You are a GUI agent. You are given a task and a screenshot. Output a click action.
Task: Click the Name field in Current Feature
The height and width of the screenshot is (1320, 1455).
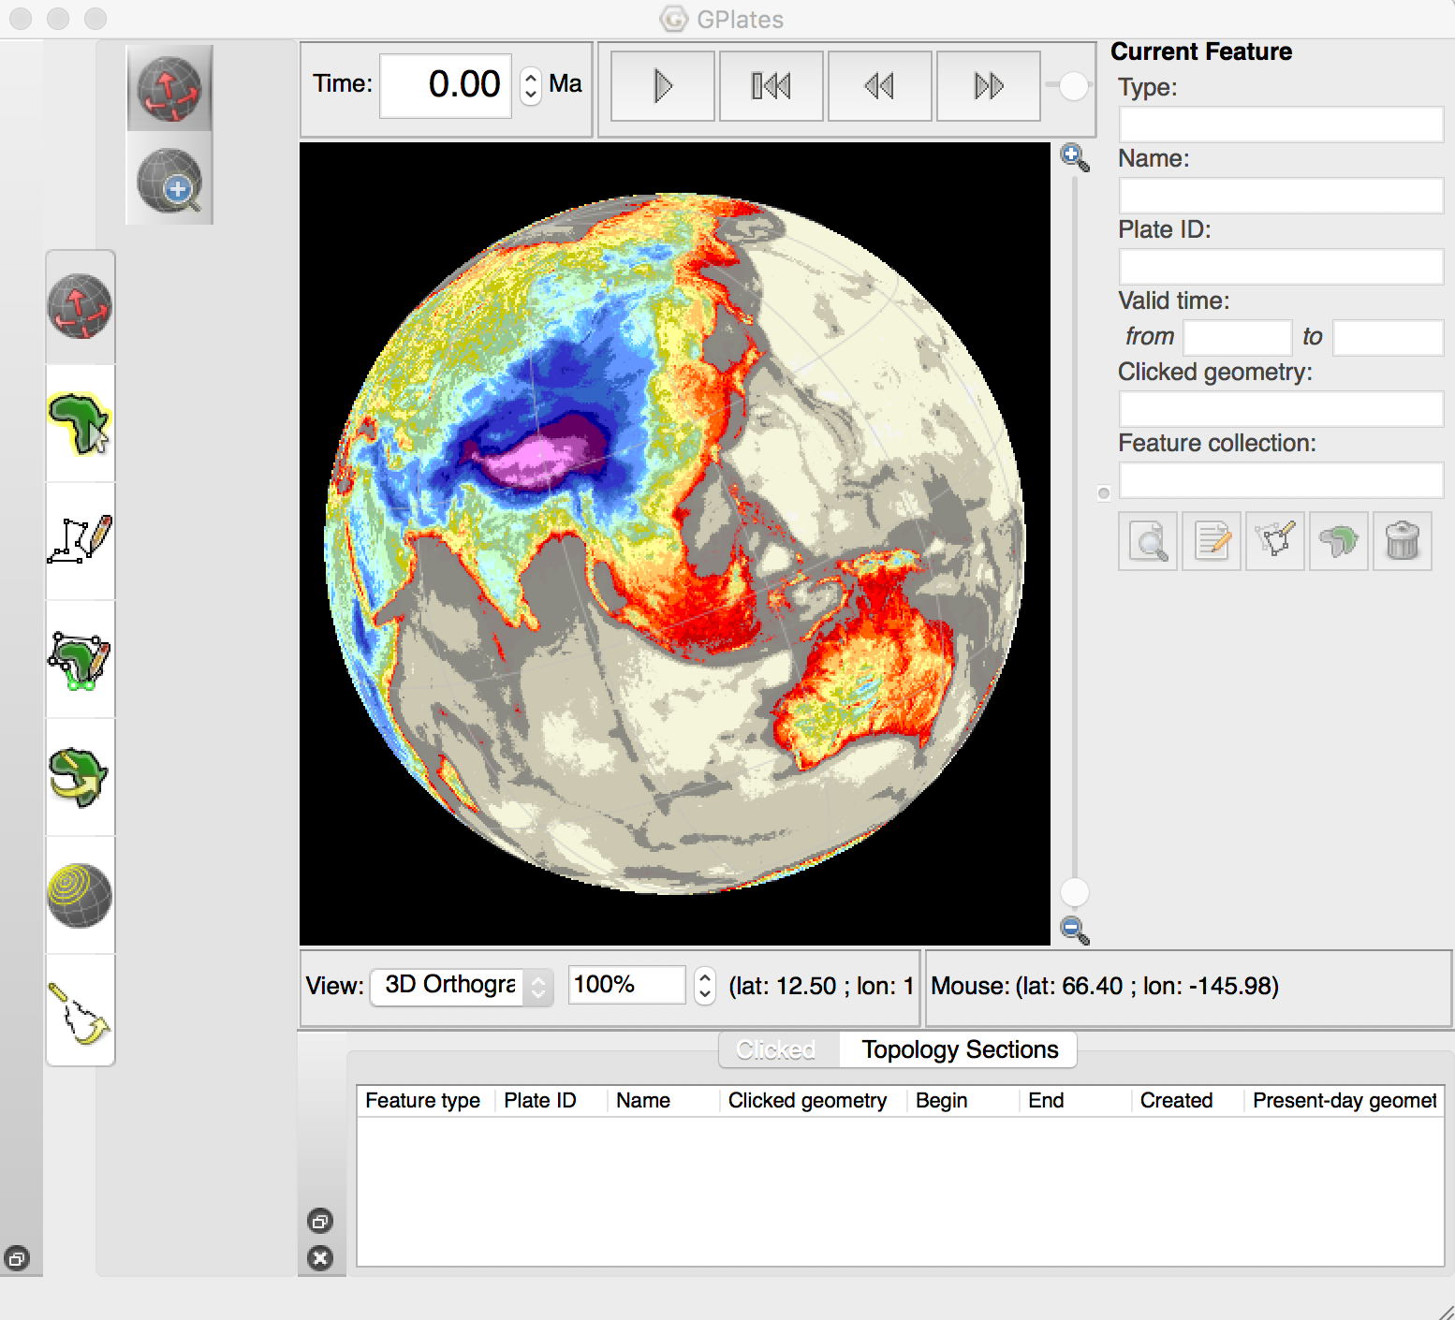(x=1281, y=196)
